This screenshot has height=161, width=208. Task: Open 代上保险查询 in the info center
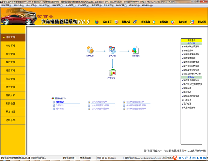click(x=189, y=108)
